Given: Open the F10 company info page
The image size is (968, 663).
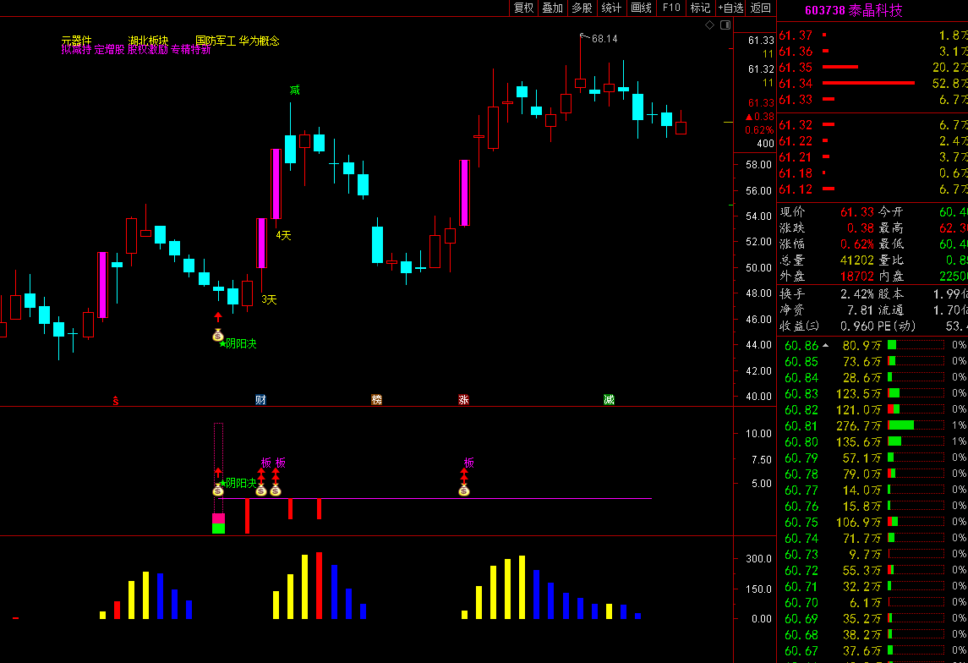Looking at the screenshot, I should 671,8.
